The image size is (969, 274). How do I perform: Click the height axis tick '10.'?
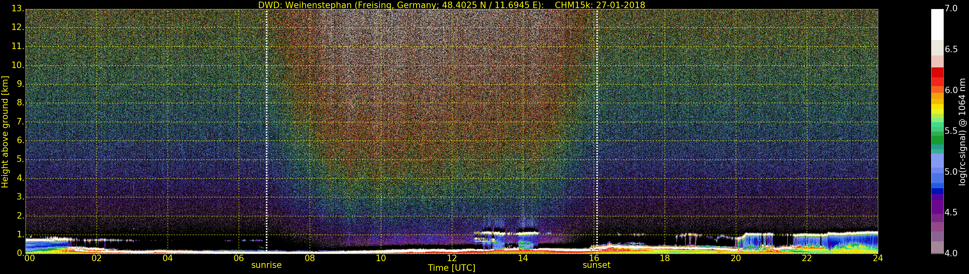click(x=18, y=65)
